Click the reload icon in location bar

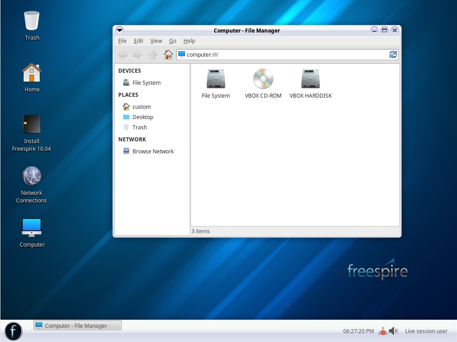(x=393, y=54)
